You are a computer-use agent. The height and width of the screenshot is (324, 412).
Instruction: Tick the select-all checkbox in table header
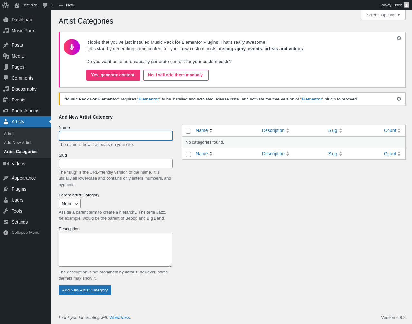click(188, 131)
